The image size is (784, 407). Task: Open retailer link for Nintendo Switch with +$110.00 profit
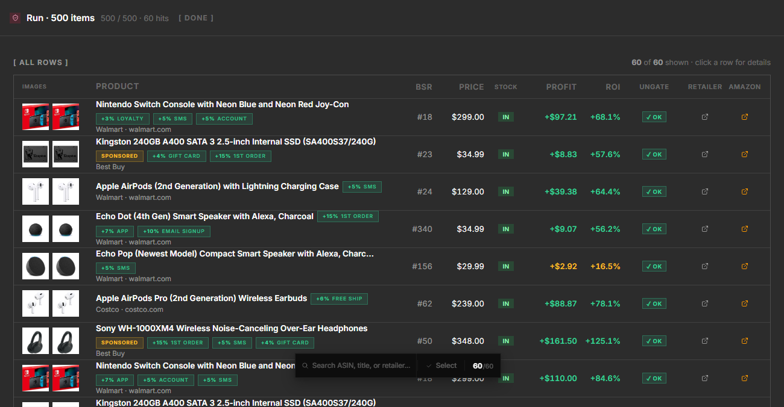point(705,378)
